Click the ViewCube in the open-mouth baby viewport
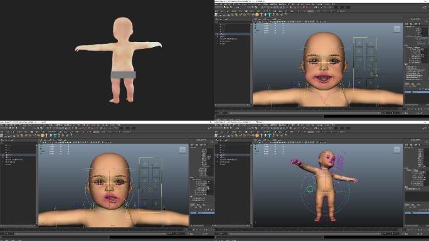The width and height of the screenshot is (429, 241). tap(397, 29)
